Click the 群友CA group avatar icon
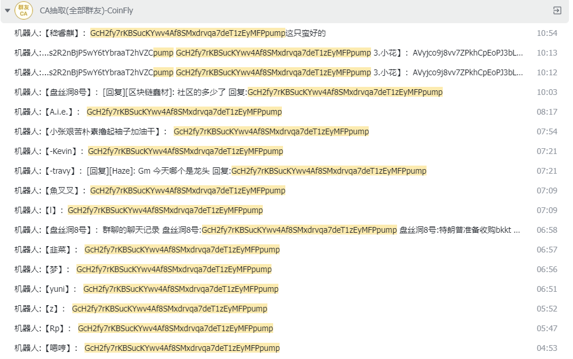This screenshot has width=573, height=359. pyautogui.click(x=23, y=10)
